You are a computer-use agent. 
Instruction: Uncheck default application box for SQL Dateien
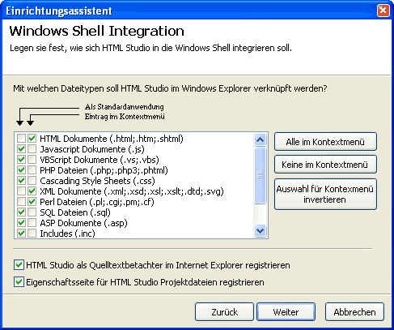click(x=21, y=212)
